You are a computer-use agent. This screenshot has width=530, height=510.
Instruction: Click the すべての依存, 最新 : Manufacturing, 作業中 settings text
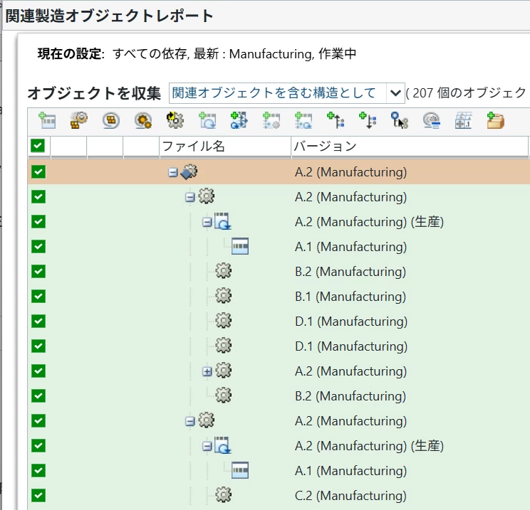(x=234, y=53)
